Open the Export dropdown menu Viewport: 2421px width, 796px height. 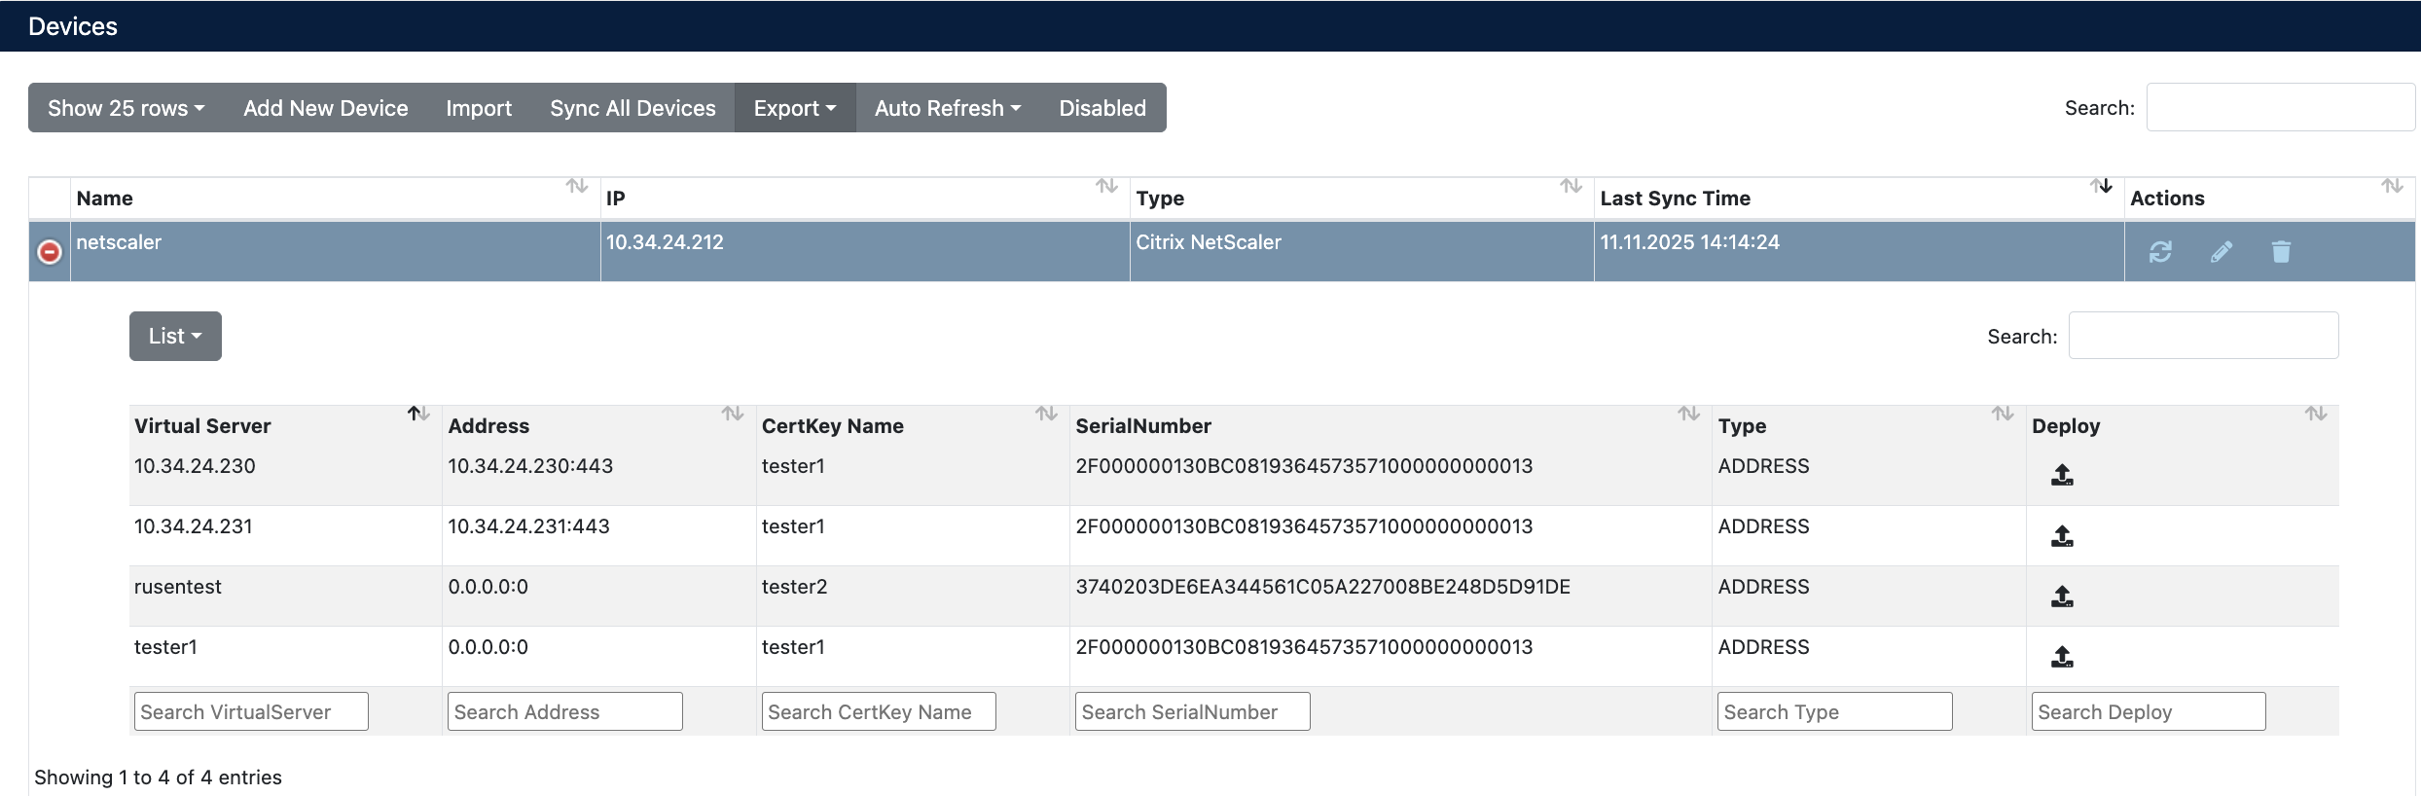[x=795, y=108]
